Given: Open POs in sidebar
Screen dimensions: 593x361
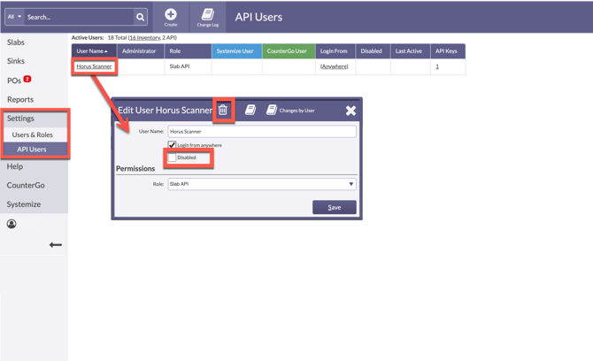Looking at the screenshot, I should coord(14,81).
